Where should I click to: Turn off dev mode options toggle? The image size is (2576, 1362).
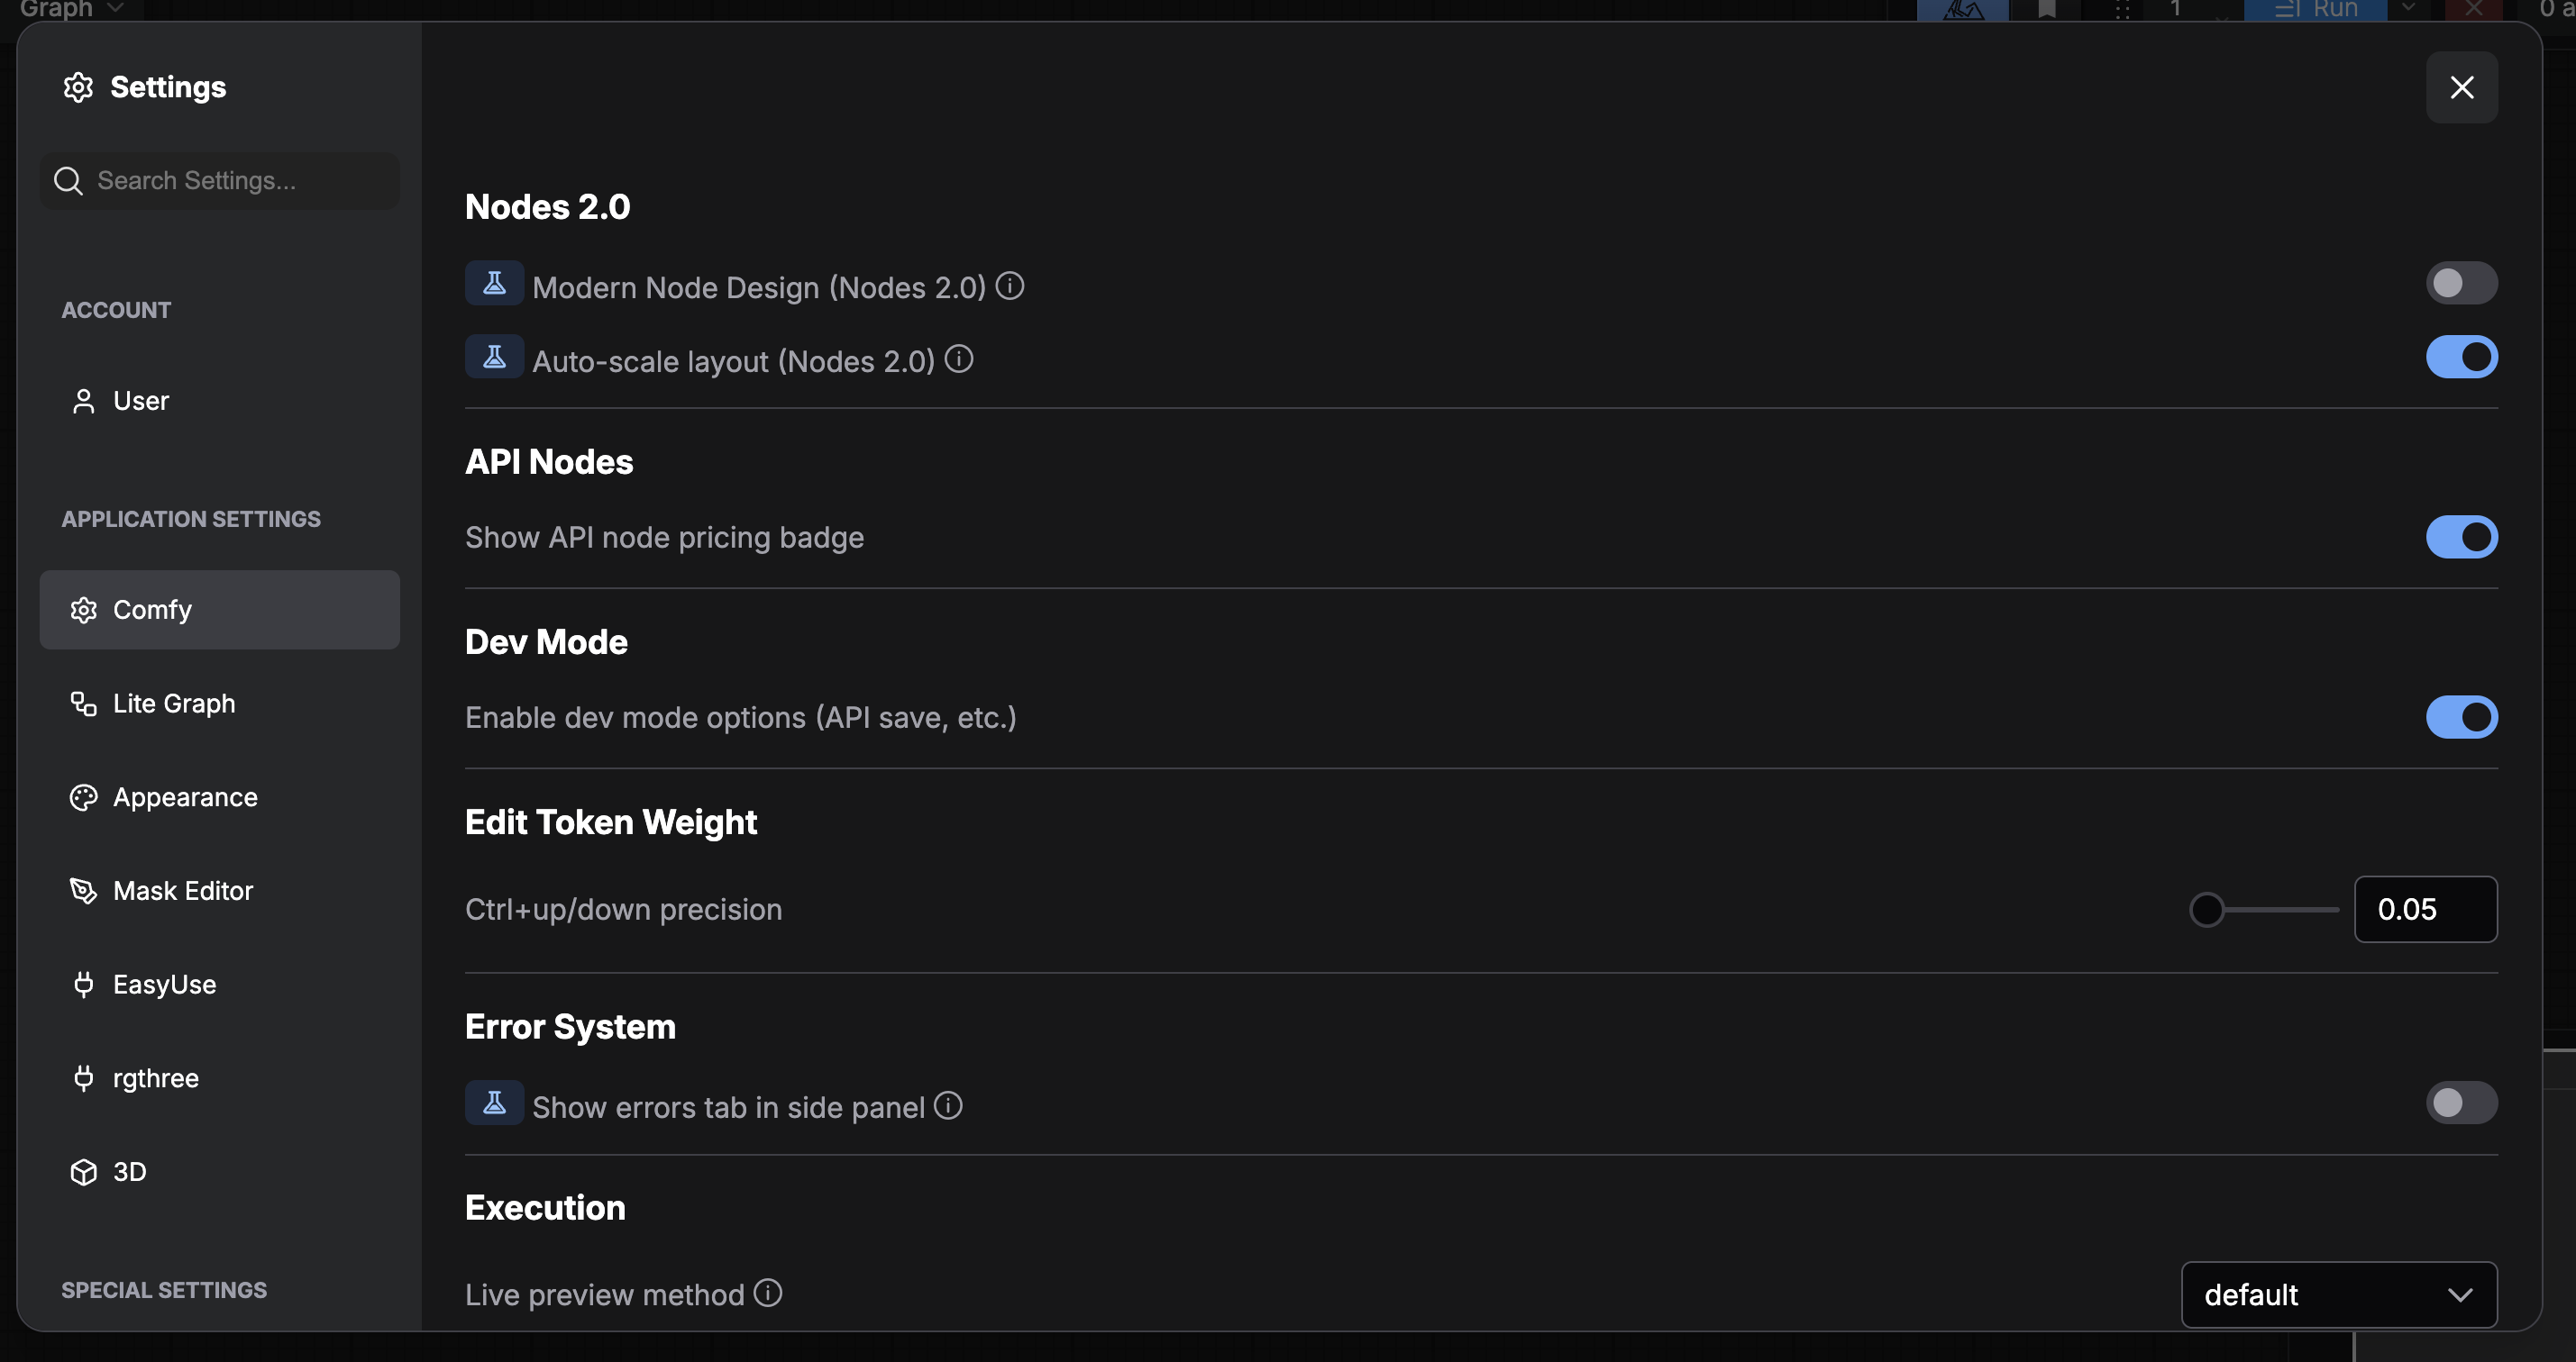click(x=2461, y=717)
